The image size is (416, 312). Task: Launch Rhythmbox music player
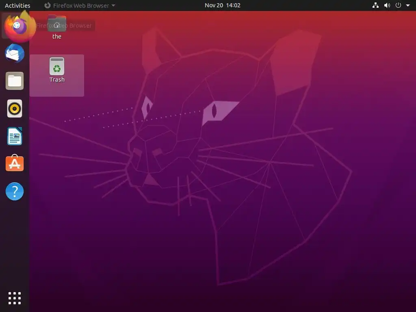click(15, 108)
